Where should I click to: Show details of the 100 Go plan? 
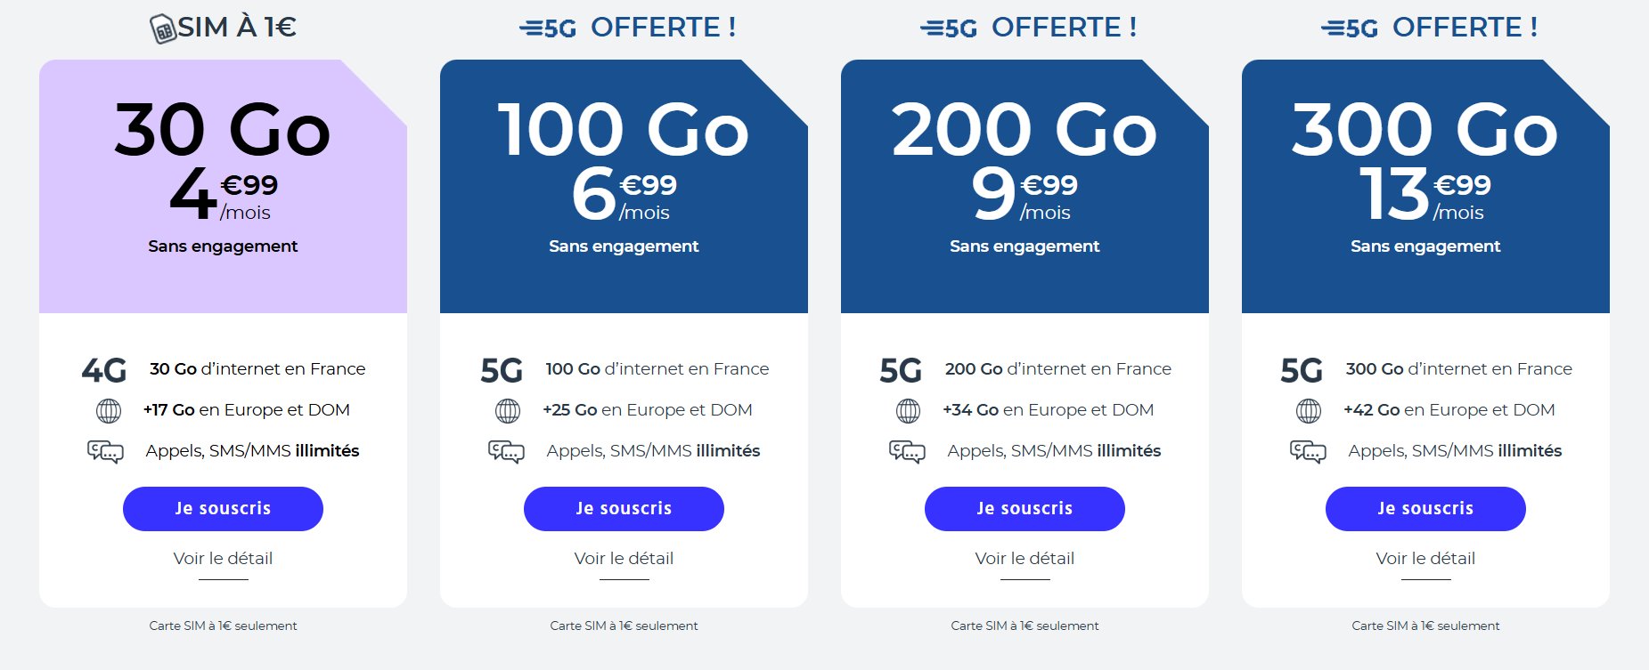[624, 559]
